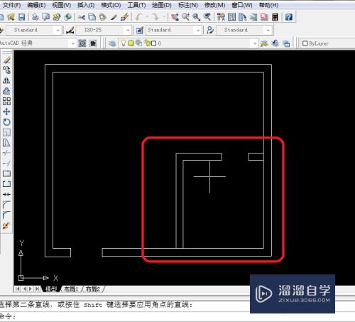Screen dimensions: 355x322
Task: Switch to the 布局1 layout tab
Action: click(71, 289)
